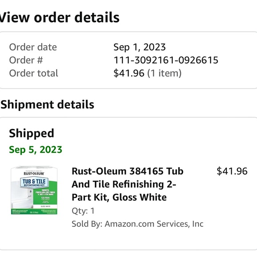The height and width of the screenshot is (257, 257).
Task: Open the Rust-Oleum Tub & Tile product thumbnail
Action: click(34, 190)
